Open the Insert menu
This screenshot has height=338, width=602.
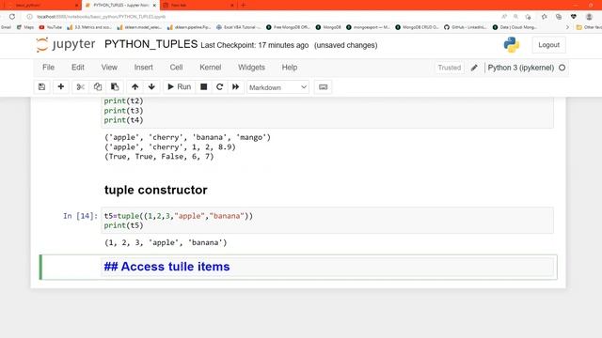pos(143,68)
